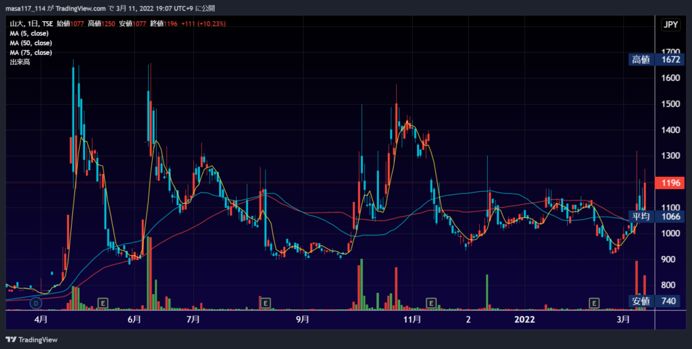Click the TradingView logo at bottom left
This screenshot has width=692, height=349.
[31, 340]
